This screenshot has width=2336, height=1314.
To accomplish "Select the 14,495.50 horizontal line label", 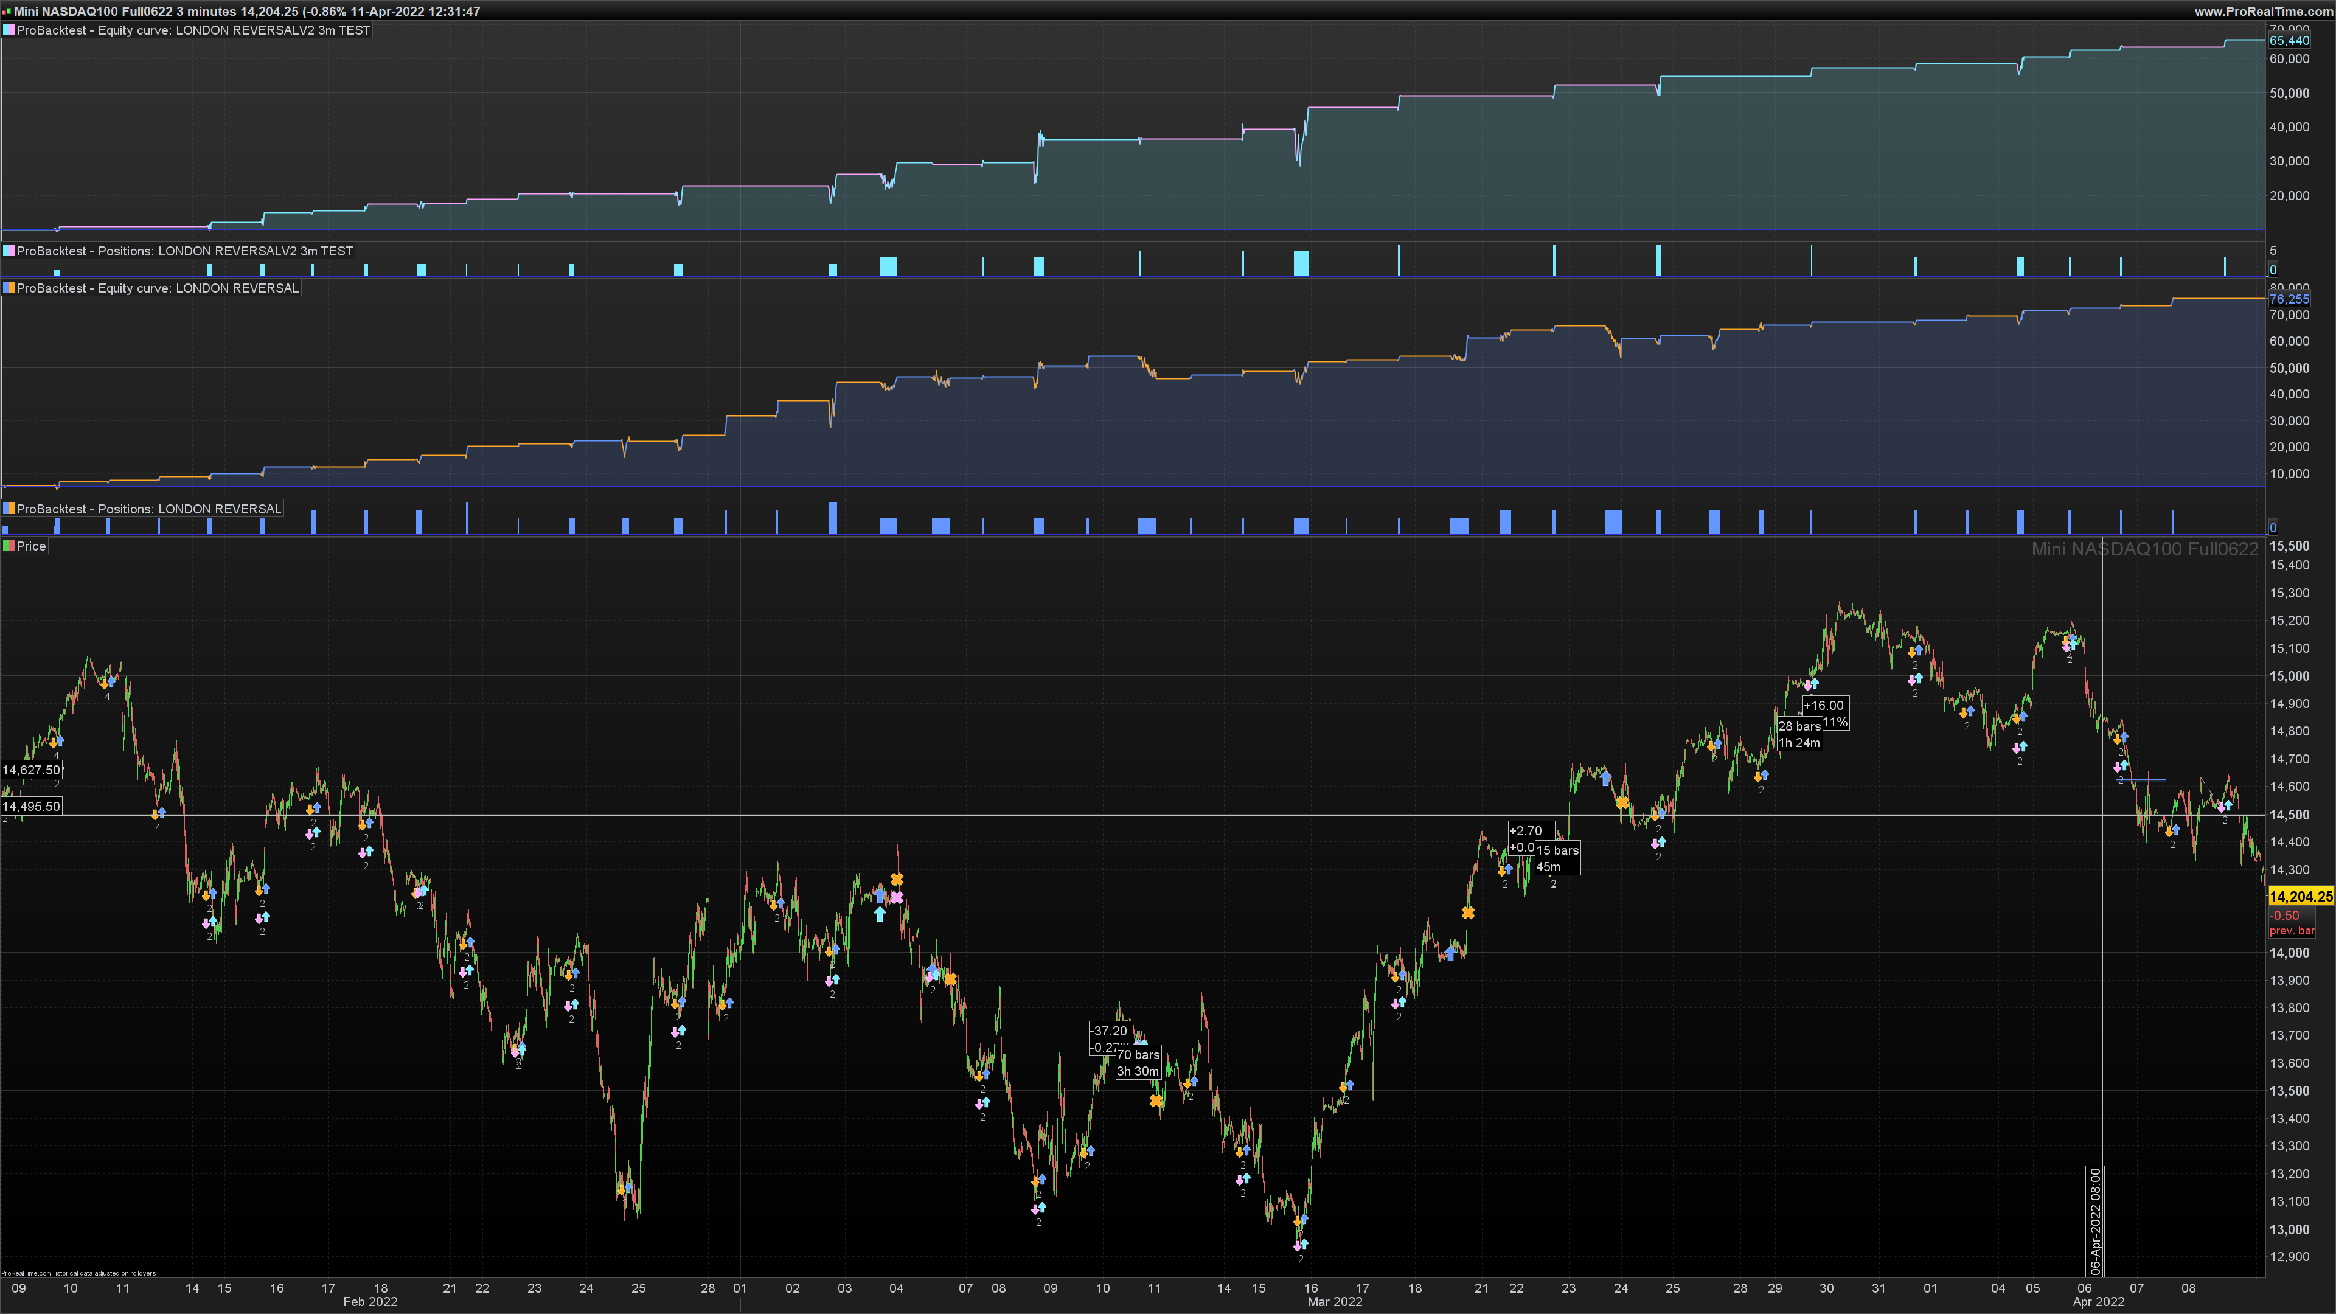I will tap(31, 806).
